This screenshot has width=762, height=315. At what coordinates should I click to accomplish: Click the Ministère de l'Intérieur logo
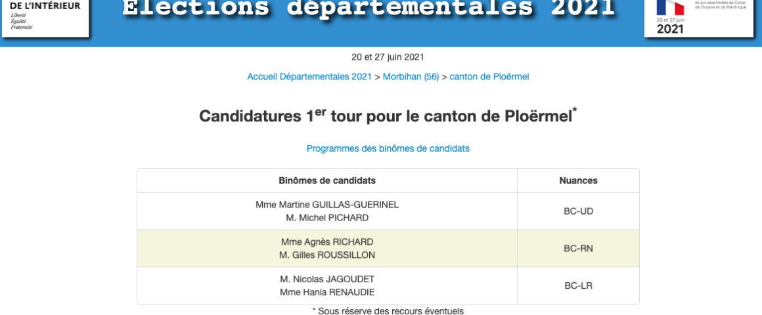click(x=45, y=16)
